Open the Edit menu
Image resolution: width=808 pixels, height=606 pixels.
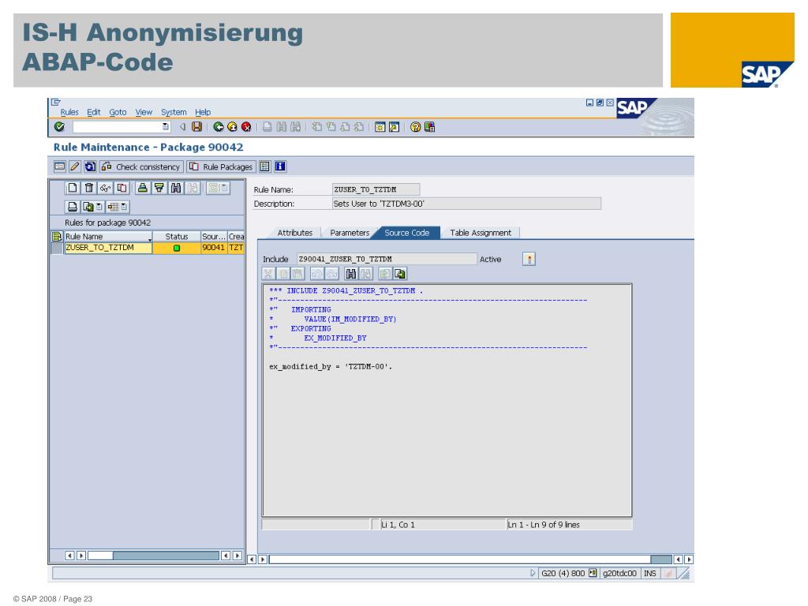pyautogui.click(x=94, y=112)
